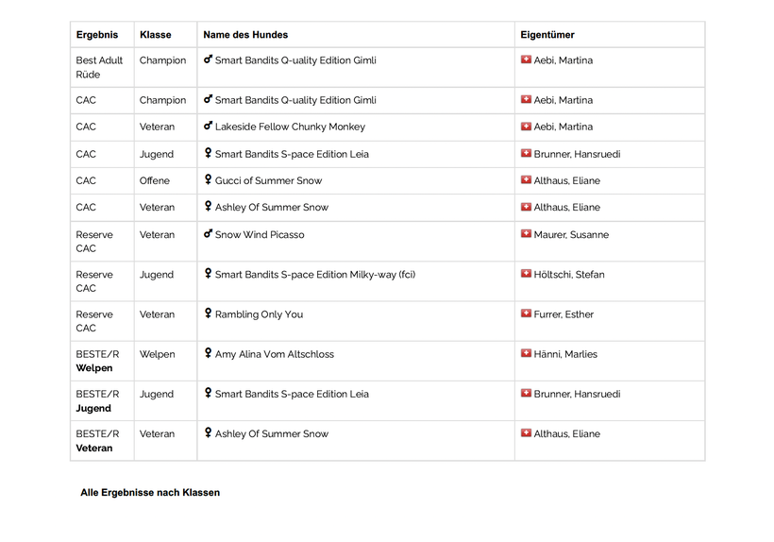
Task: Click female symbol beside Amy Alina Vom Altschloss
Action: 208,354
